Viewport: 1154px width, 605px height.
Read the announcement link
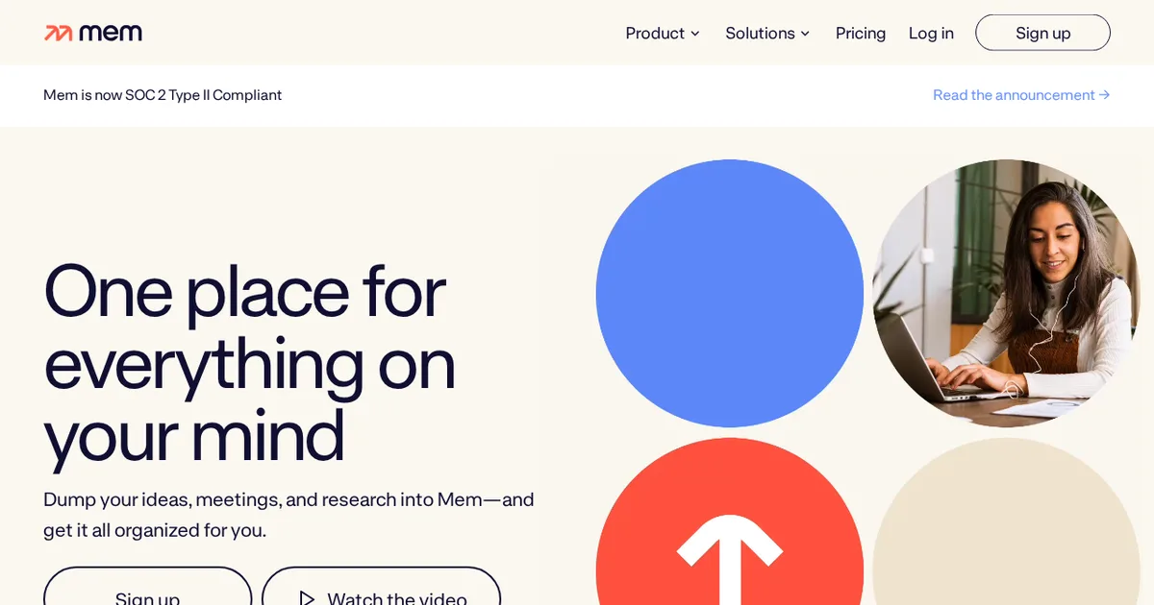1021,95
